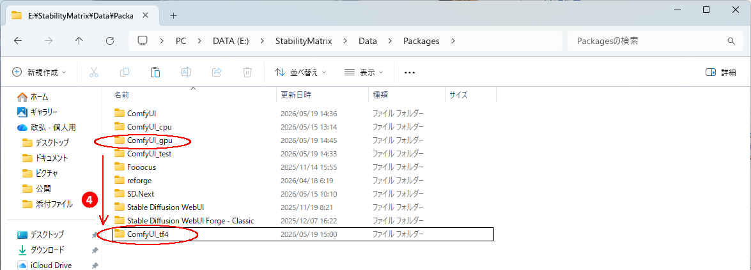Viewport: 751px width, 270px height.
Task: Sort by サイズ column header
Action: [458, 94]
